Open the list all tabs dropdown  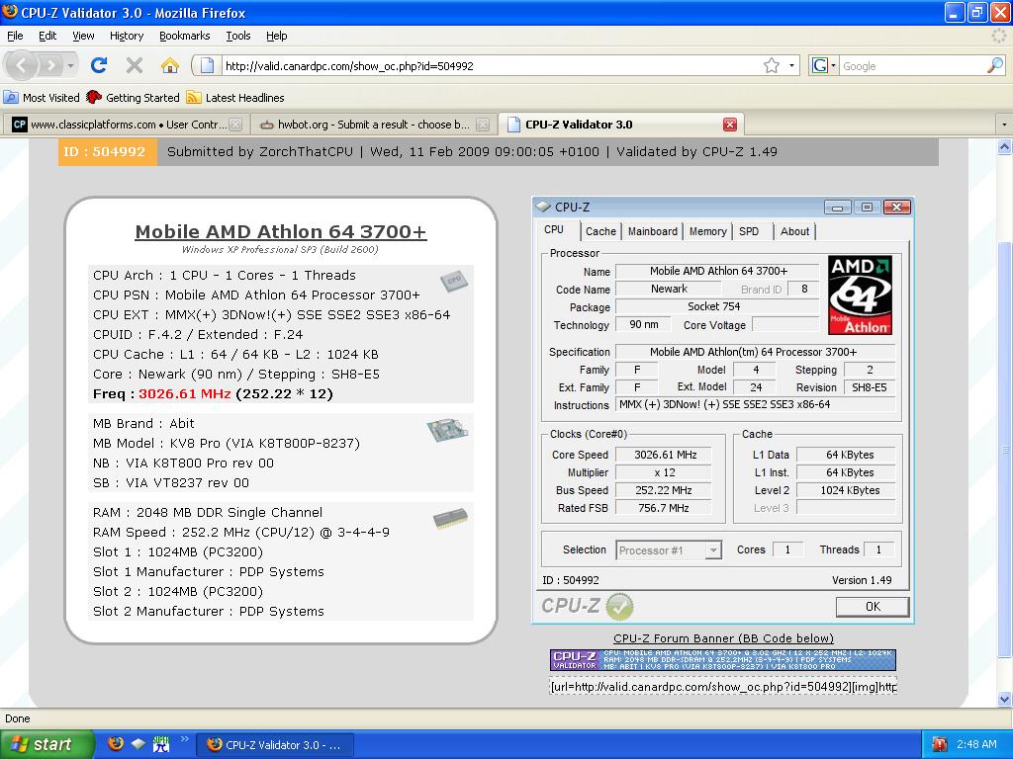point(1003,124)
